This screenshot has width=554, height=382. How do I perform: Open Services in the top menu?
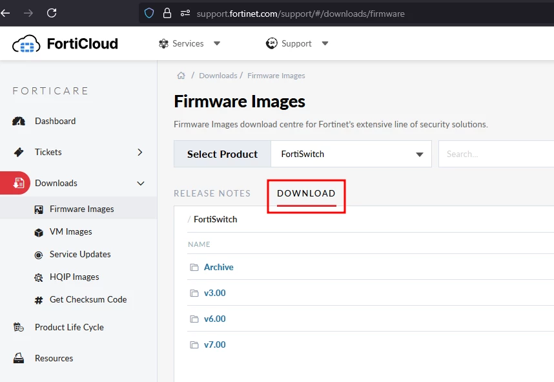click(x=188, y=43)
